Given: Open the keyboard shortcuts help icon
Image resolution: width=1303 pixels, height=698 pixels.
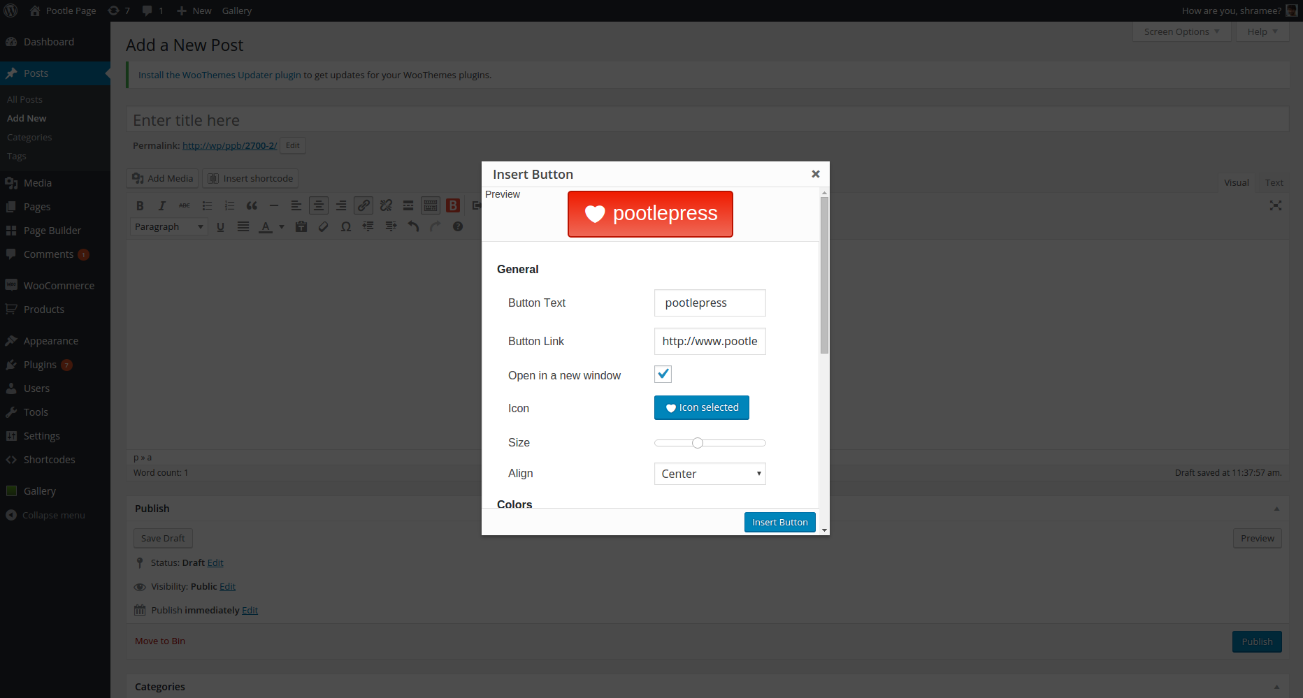Looking at the screenshot, I should 458,226.
